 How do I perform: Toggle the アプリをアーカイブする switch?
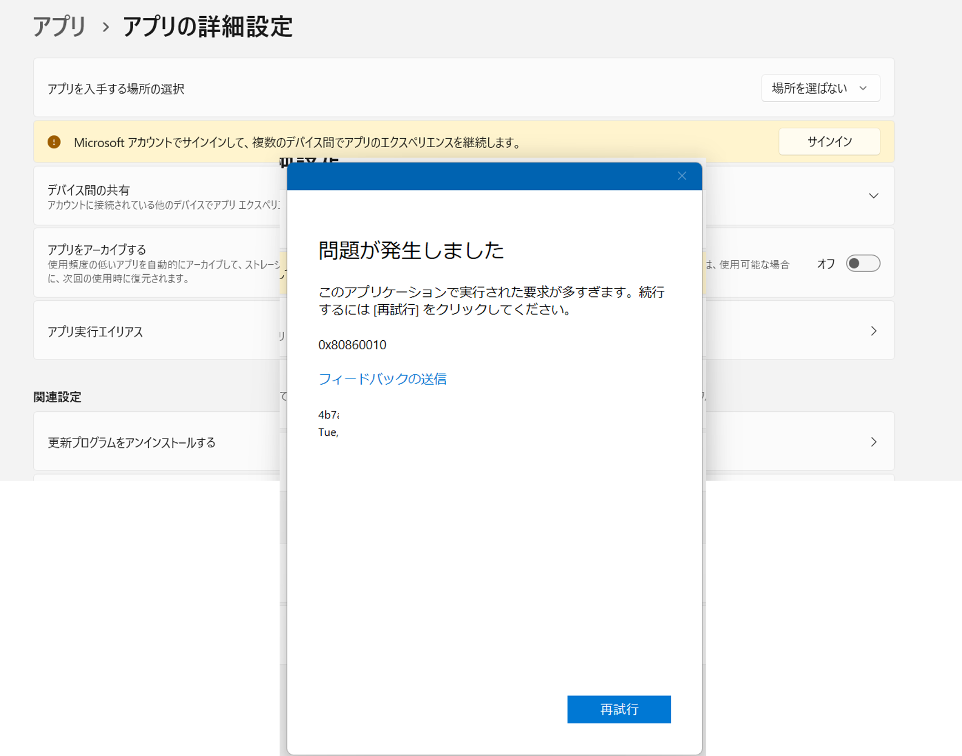(863, 263)
